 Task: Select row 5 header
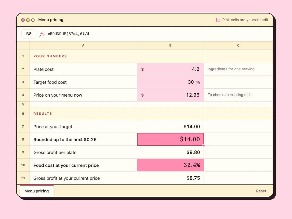23,104
